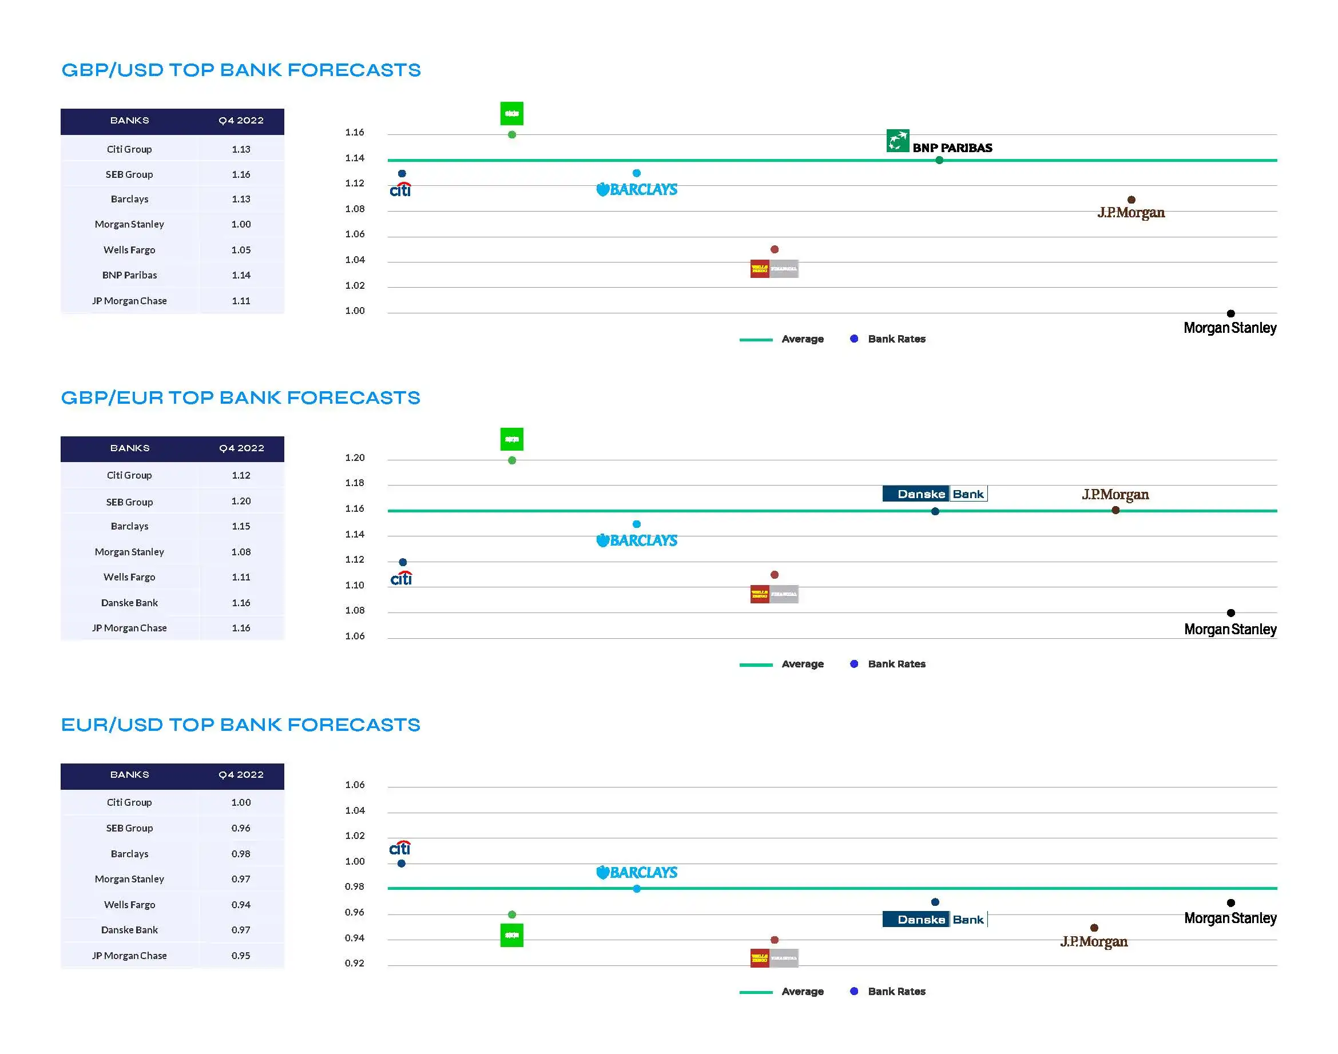
Task: Click the Citi logo in EUR/USD chart
Action: 400,848
